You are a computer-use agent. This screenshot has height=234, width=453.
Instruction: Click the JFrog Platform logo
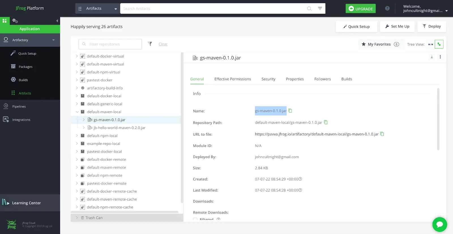tap(30, 8)
